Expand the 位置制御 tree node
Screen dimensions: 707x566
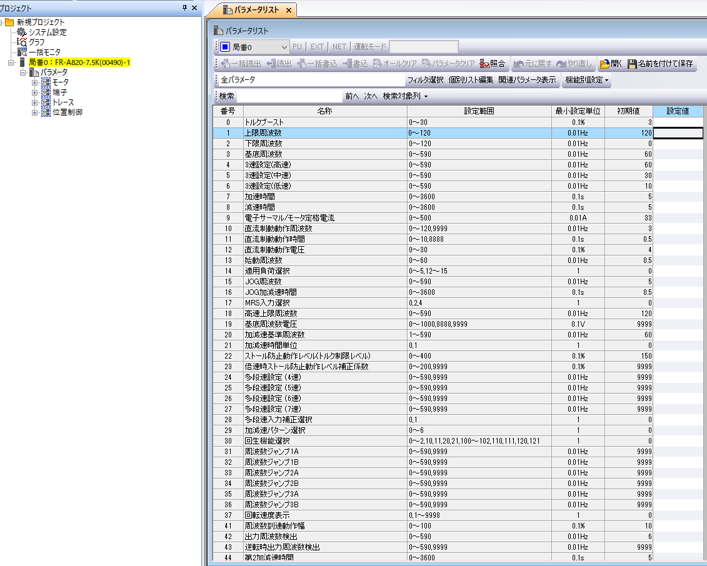pos(35,112)
